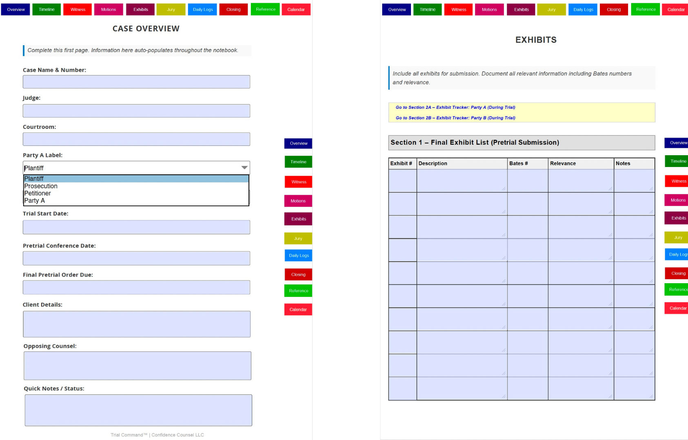Click side Exhibits button on Case Overview page
This screenshot has width=688, height=440.
click(x=298, y=219)
